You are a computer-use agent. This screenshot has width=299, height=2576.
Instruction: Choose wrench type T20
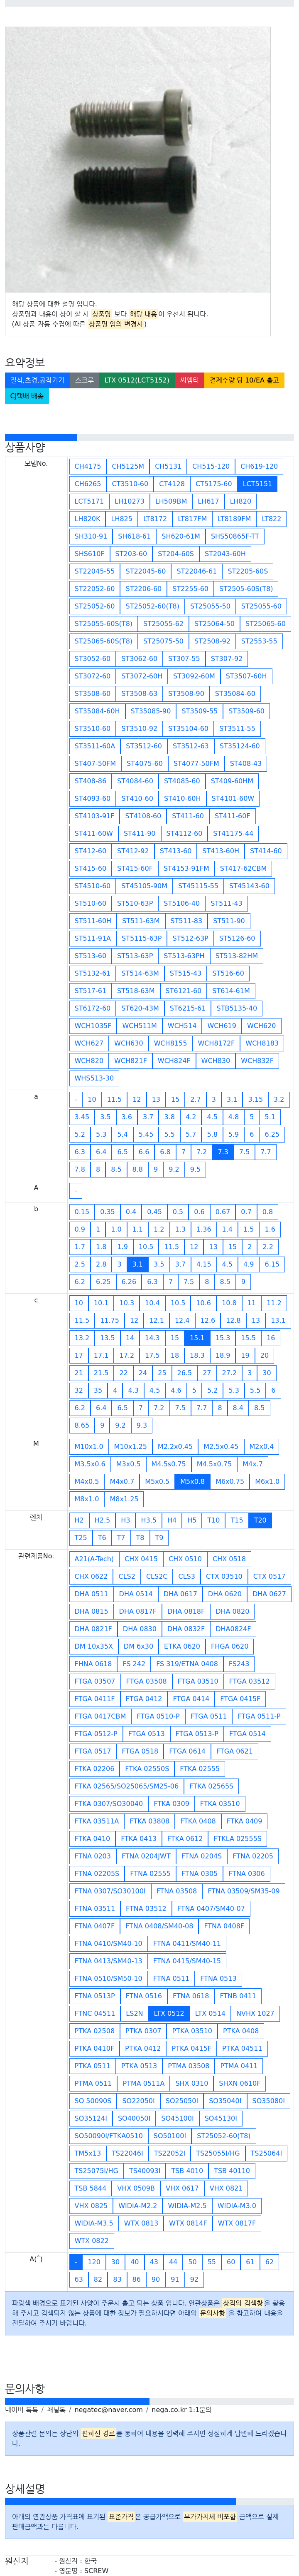pos(260,1520)
